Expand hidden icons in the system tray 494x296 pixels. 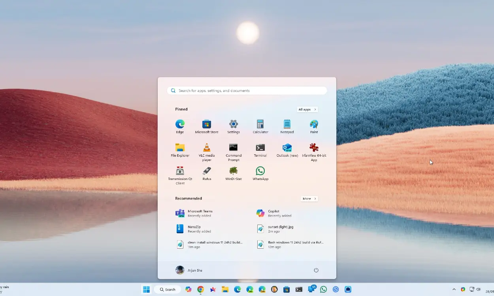click(x=454, y=289)
